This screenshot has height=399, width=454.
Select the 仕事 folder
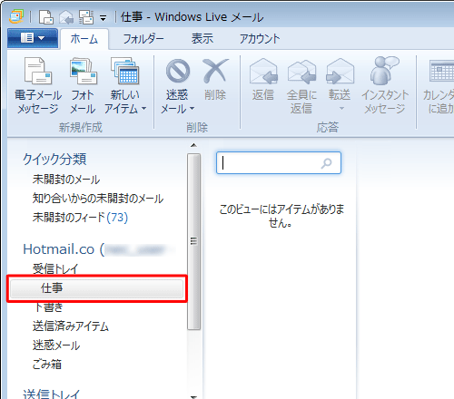point(96,288)
